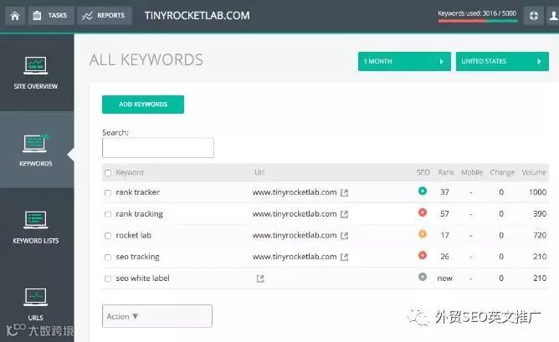Click the Keywords used 3016 / 5000 text

click(477, 13)
